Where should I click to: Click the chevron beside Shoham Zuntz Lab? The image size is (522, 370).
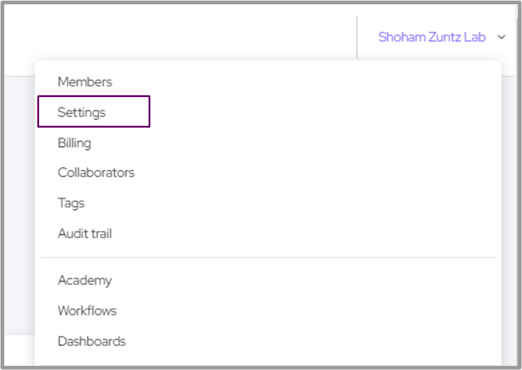click(502, 37)
